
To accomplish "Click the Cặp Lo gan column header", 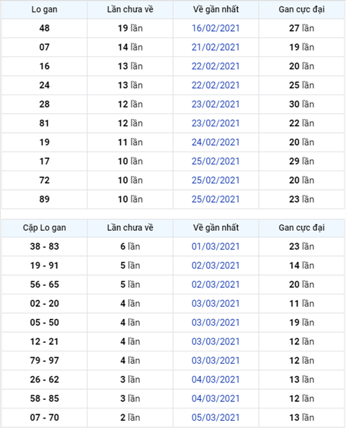I will tap(45, 227).
